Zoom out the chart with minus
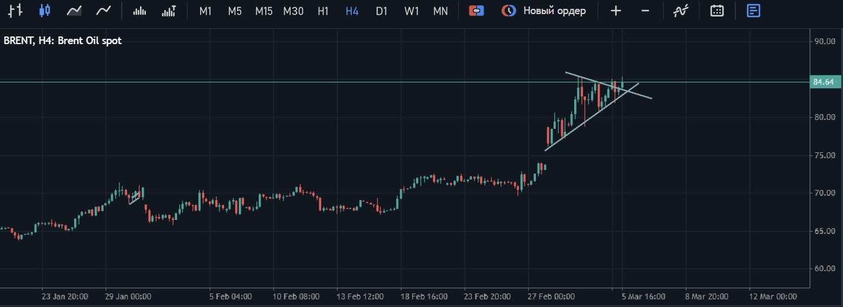The width and height of the screenshot is (843, 307). (x=645, y=11)
